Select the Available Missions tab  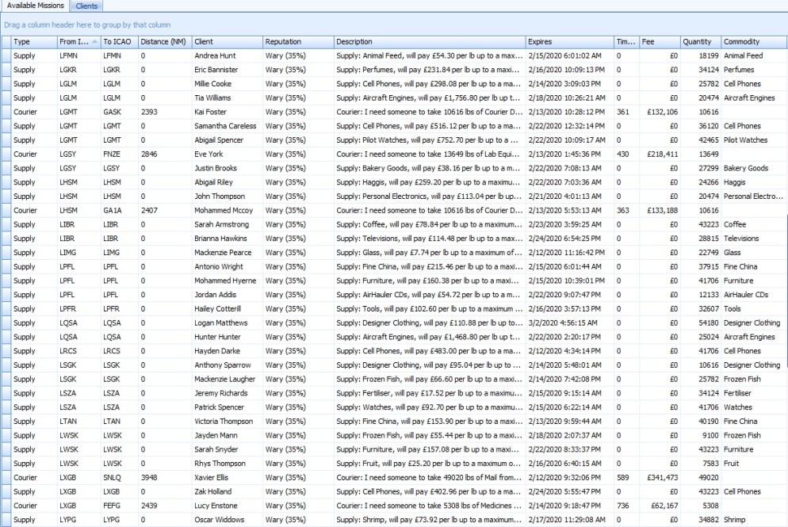pos(36,6)
